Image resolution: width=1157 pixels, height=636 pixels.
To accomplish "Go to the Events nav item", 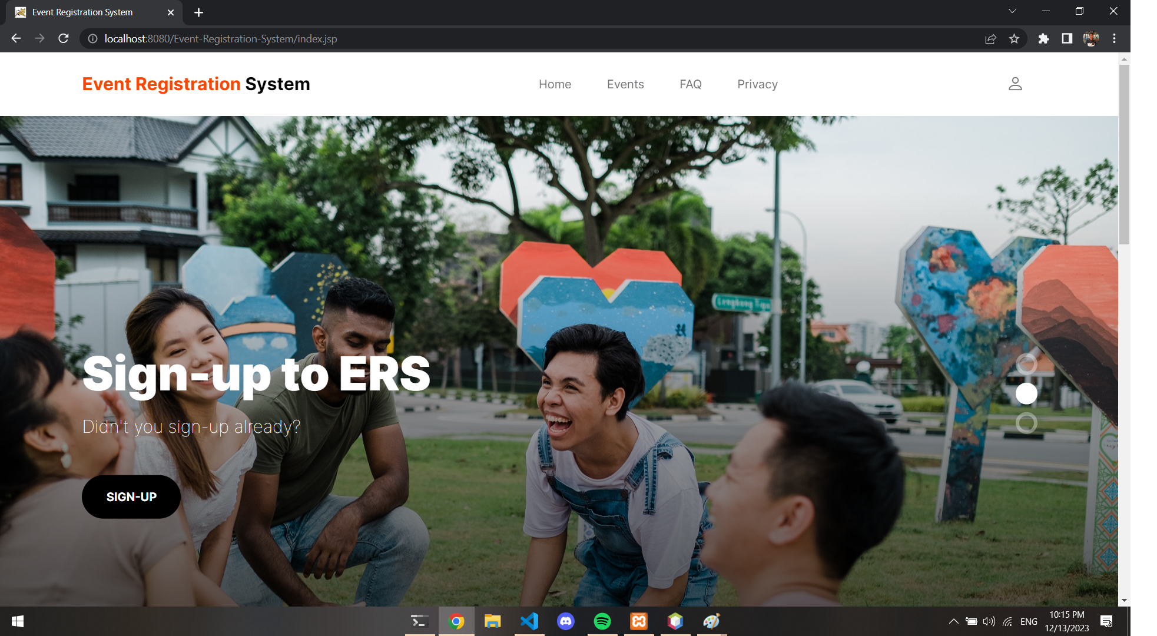I will pyautogui.click(x=625, y=84).
